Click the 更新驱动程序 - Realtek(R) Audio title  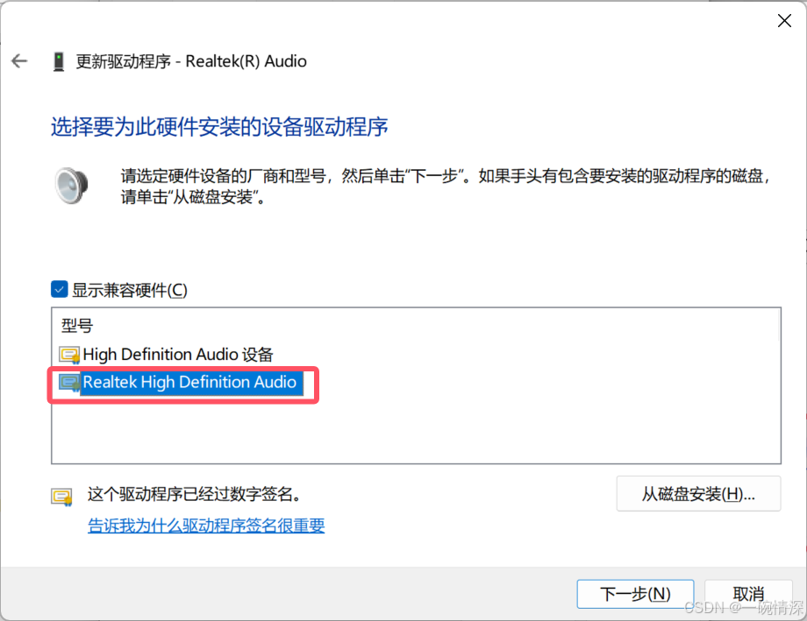pyautogui.click(x=191, y=61)
